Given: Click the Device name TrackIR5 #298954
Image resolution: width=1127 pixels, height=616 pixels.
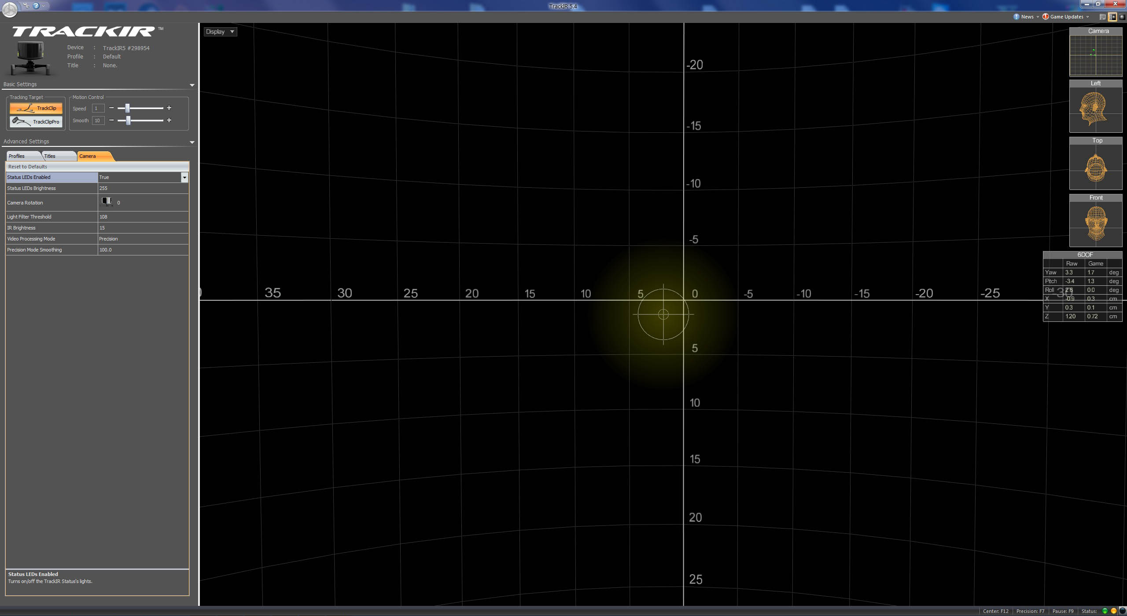Looking at the screenshot, I should point(126,48).
